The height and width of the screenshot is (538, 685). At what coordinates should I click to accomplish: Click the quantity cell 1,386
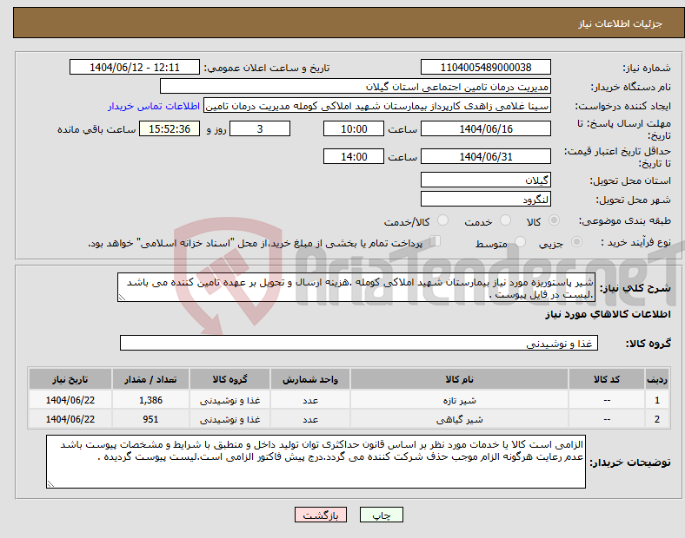coord(150,400)
